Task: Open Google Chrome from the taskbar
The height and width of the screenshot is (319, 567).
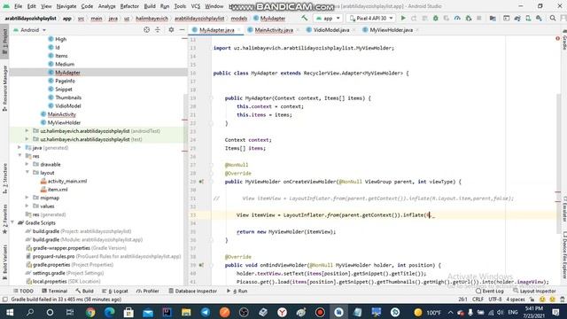Action: [x=90, y=312]
